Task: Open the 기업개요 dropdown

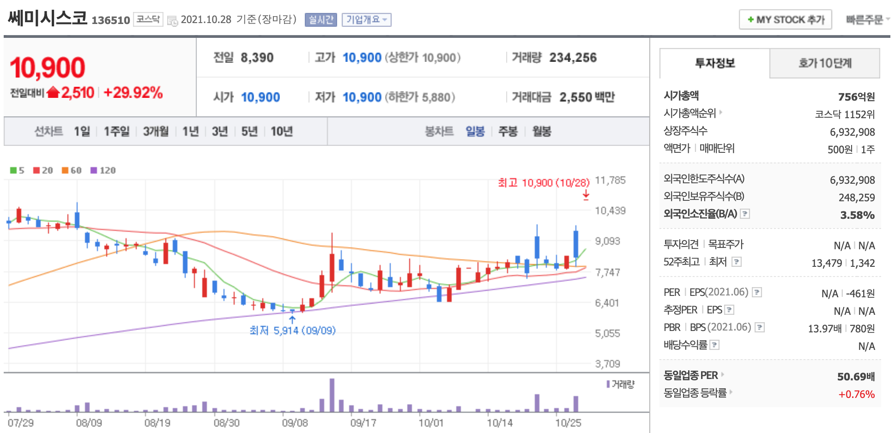Action: (x=367, y=20)
